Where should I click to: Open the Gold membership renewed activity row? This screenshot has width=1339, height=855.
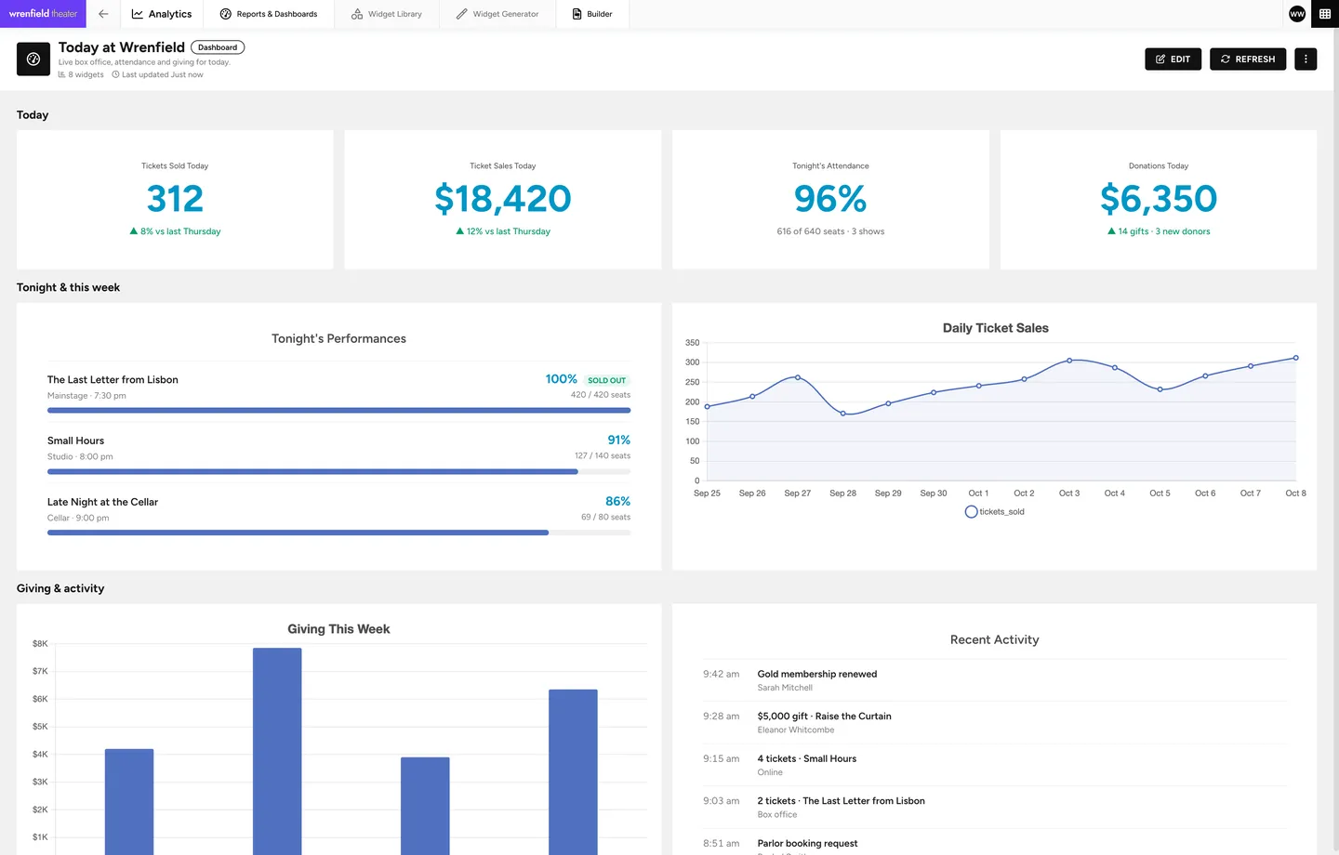tap(995, 680)
